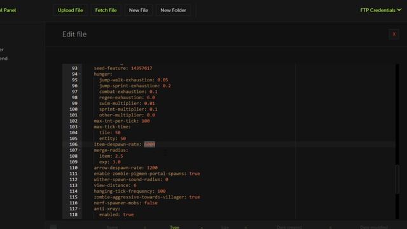This screenshot has height=229, width=407.
Task: Click the Fetch File button
Action: (x=106, y=10)
